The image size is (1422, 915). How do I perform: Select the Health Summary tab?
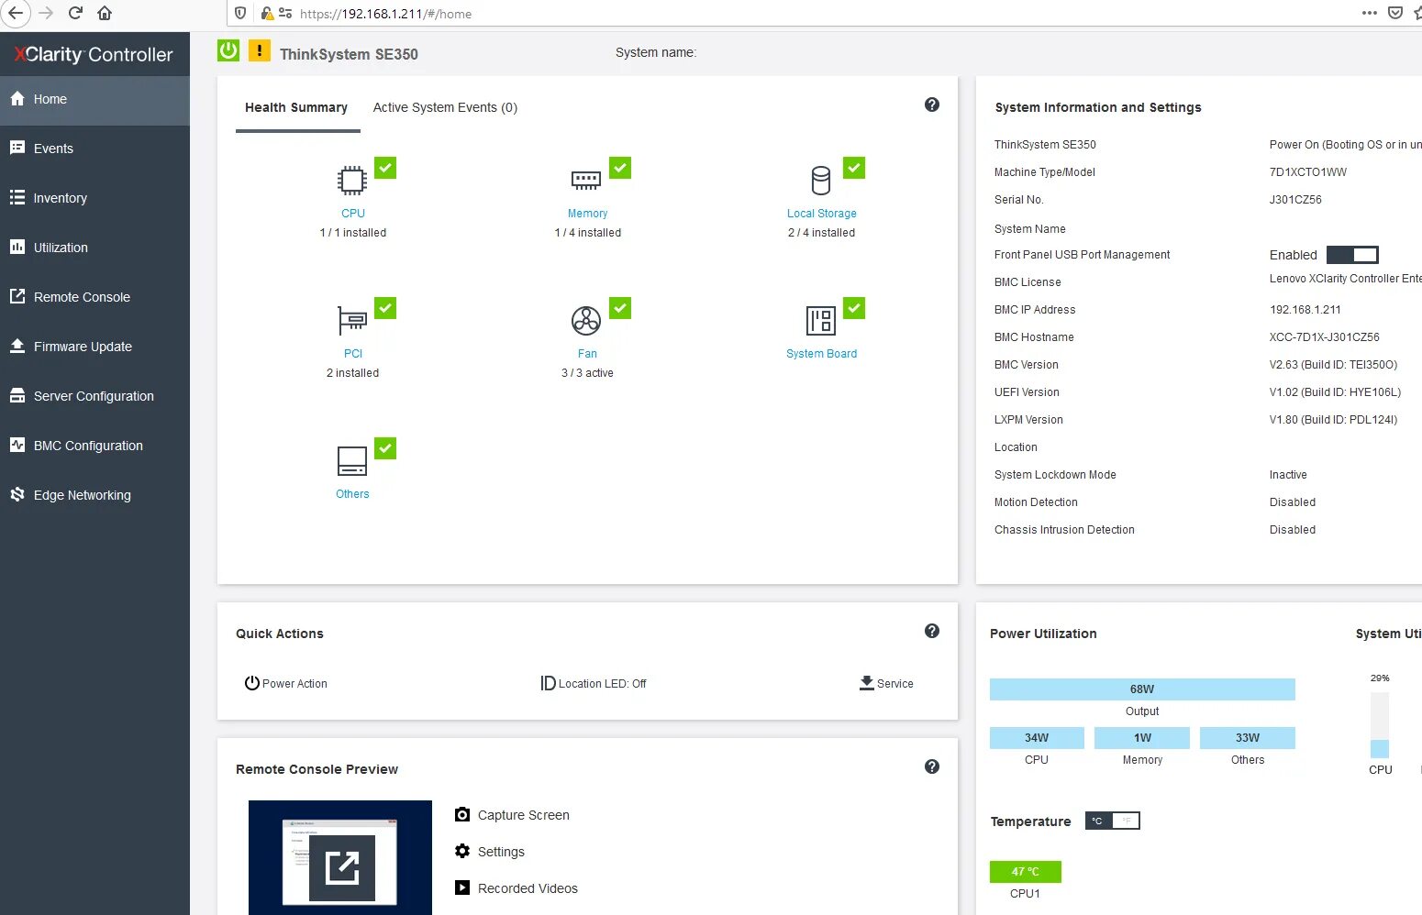296,107
